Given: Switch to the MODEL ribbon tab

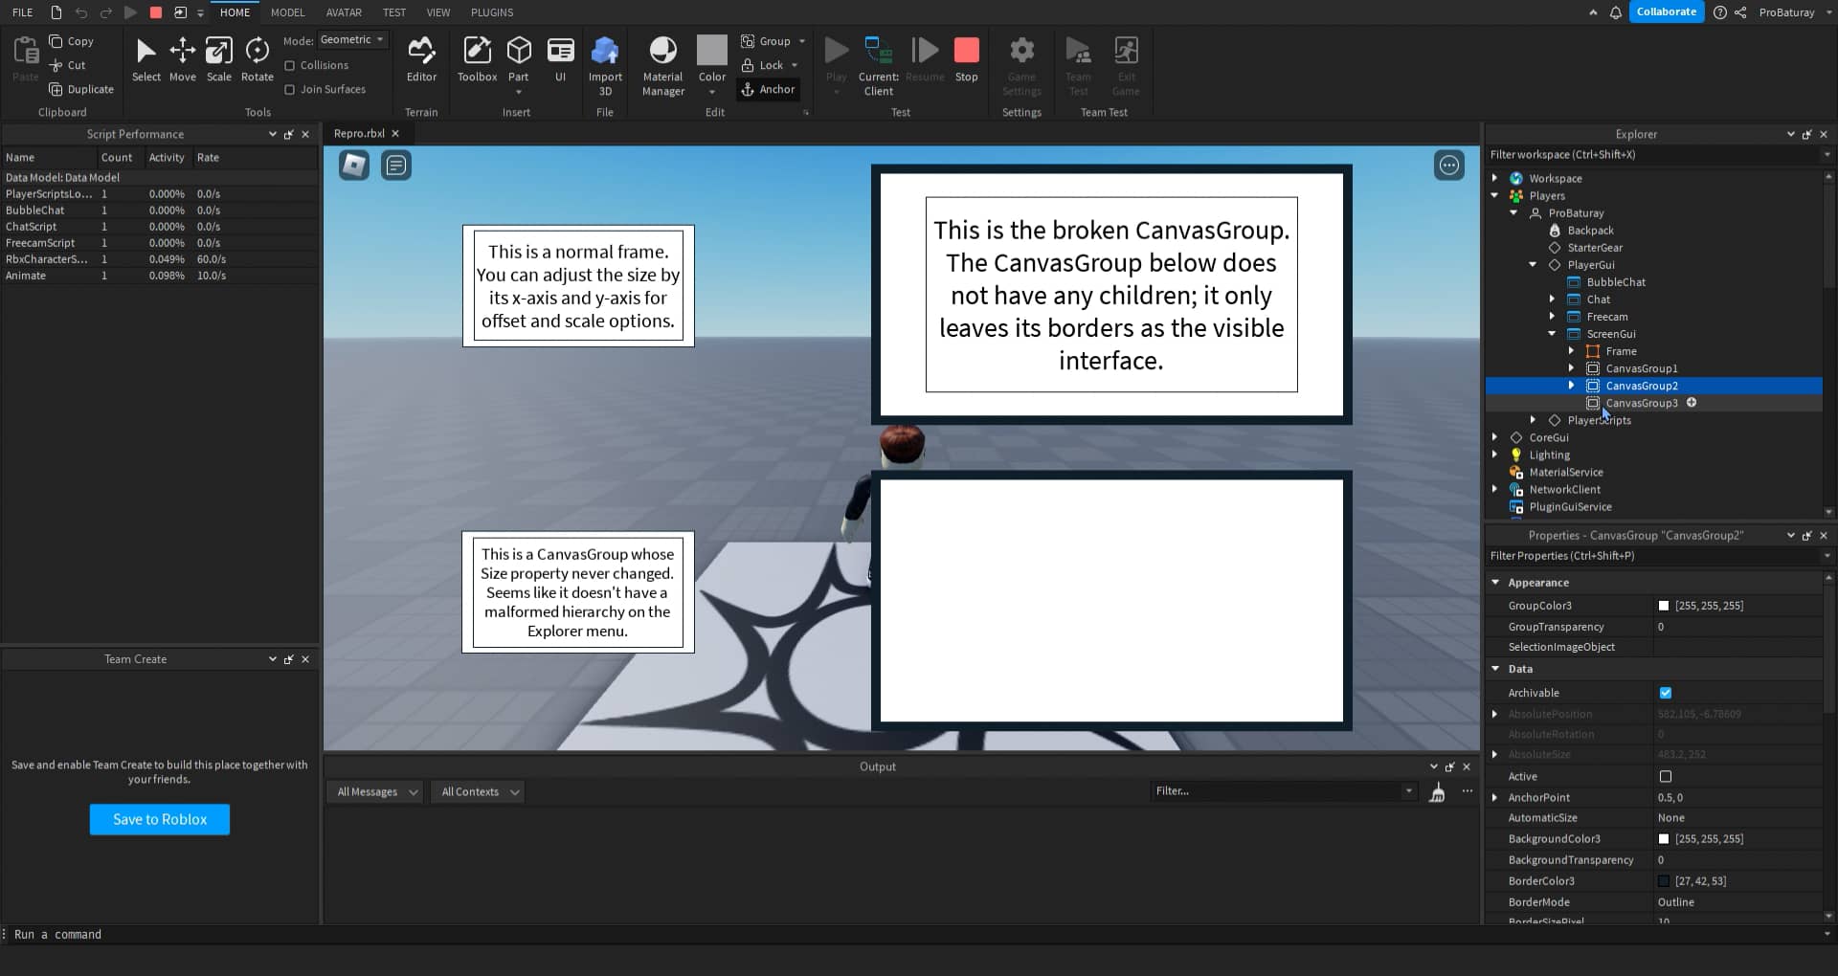Looking at the screenshot, I should (x=286, y=12).
